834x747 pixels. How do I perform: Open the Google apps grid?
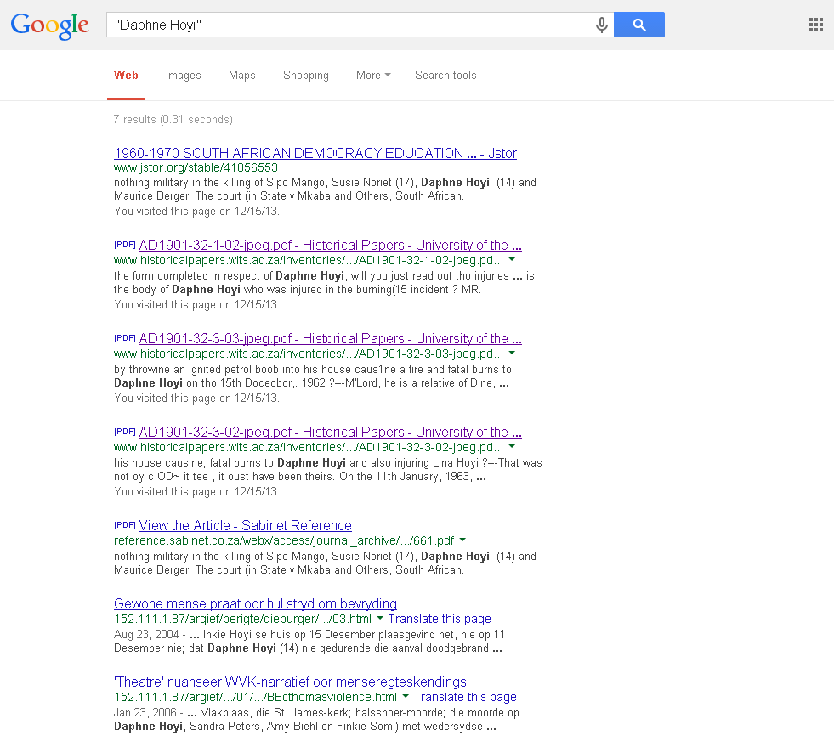815,25
